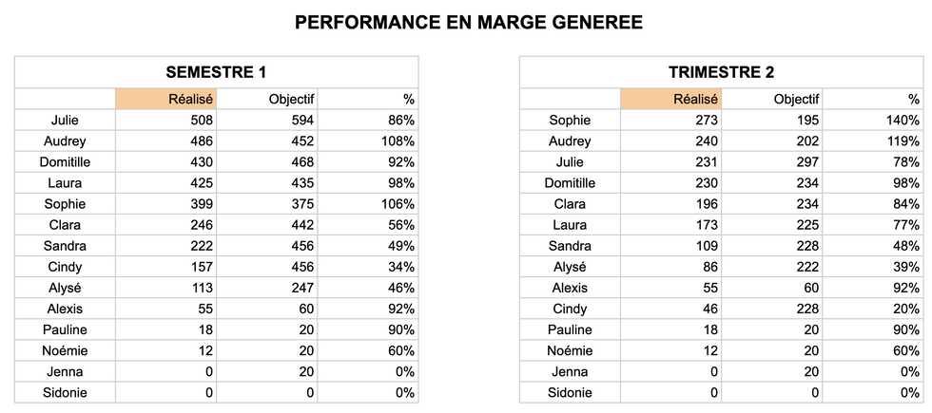Viewport: 932px width, 413px height.
Task: Select Clara's 196 value in Trimestre 2
Action: pyautogui.click(x=671, y=204)
